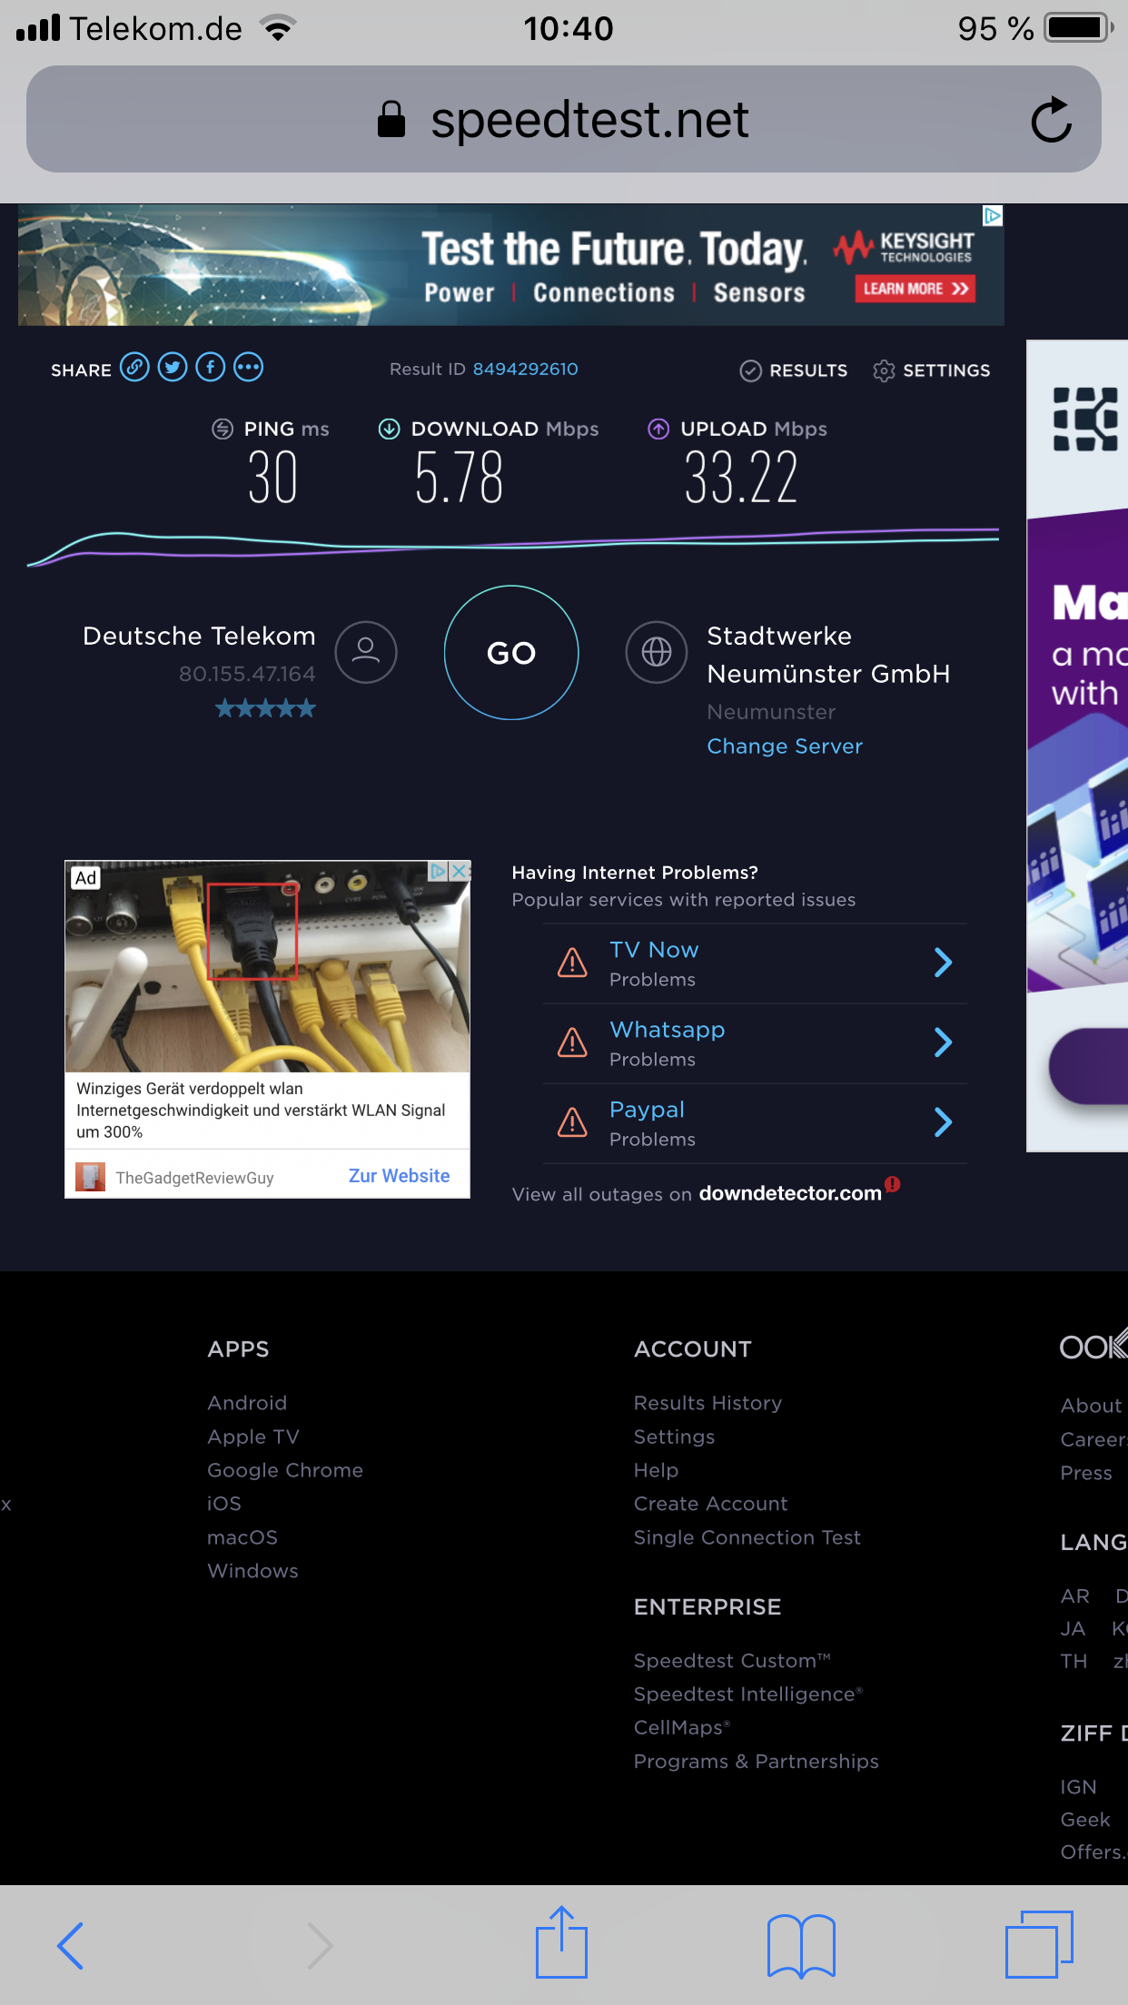
Task: Open Help link
Action: [x=656, y=1470]
